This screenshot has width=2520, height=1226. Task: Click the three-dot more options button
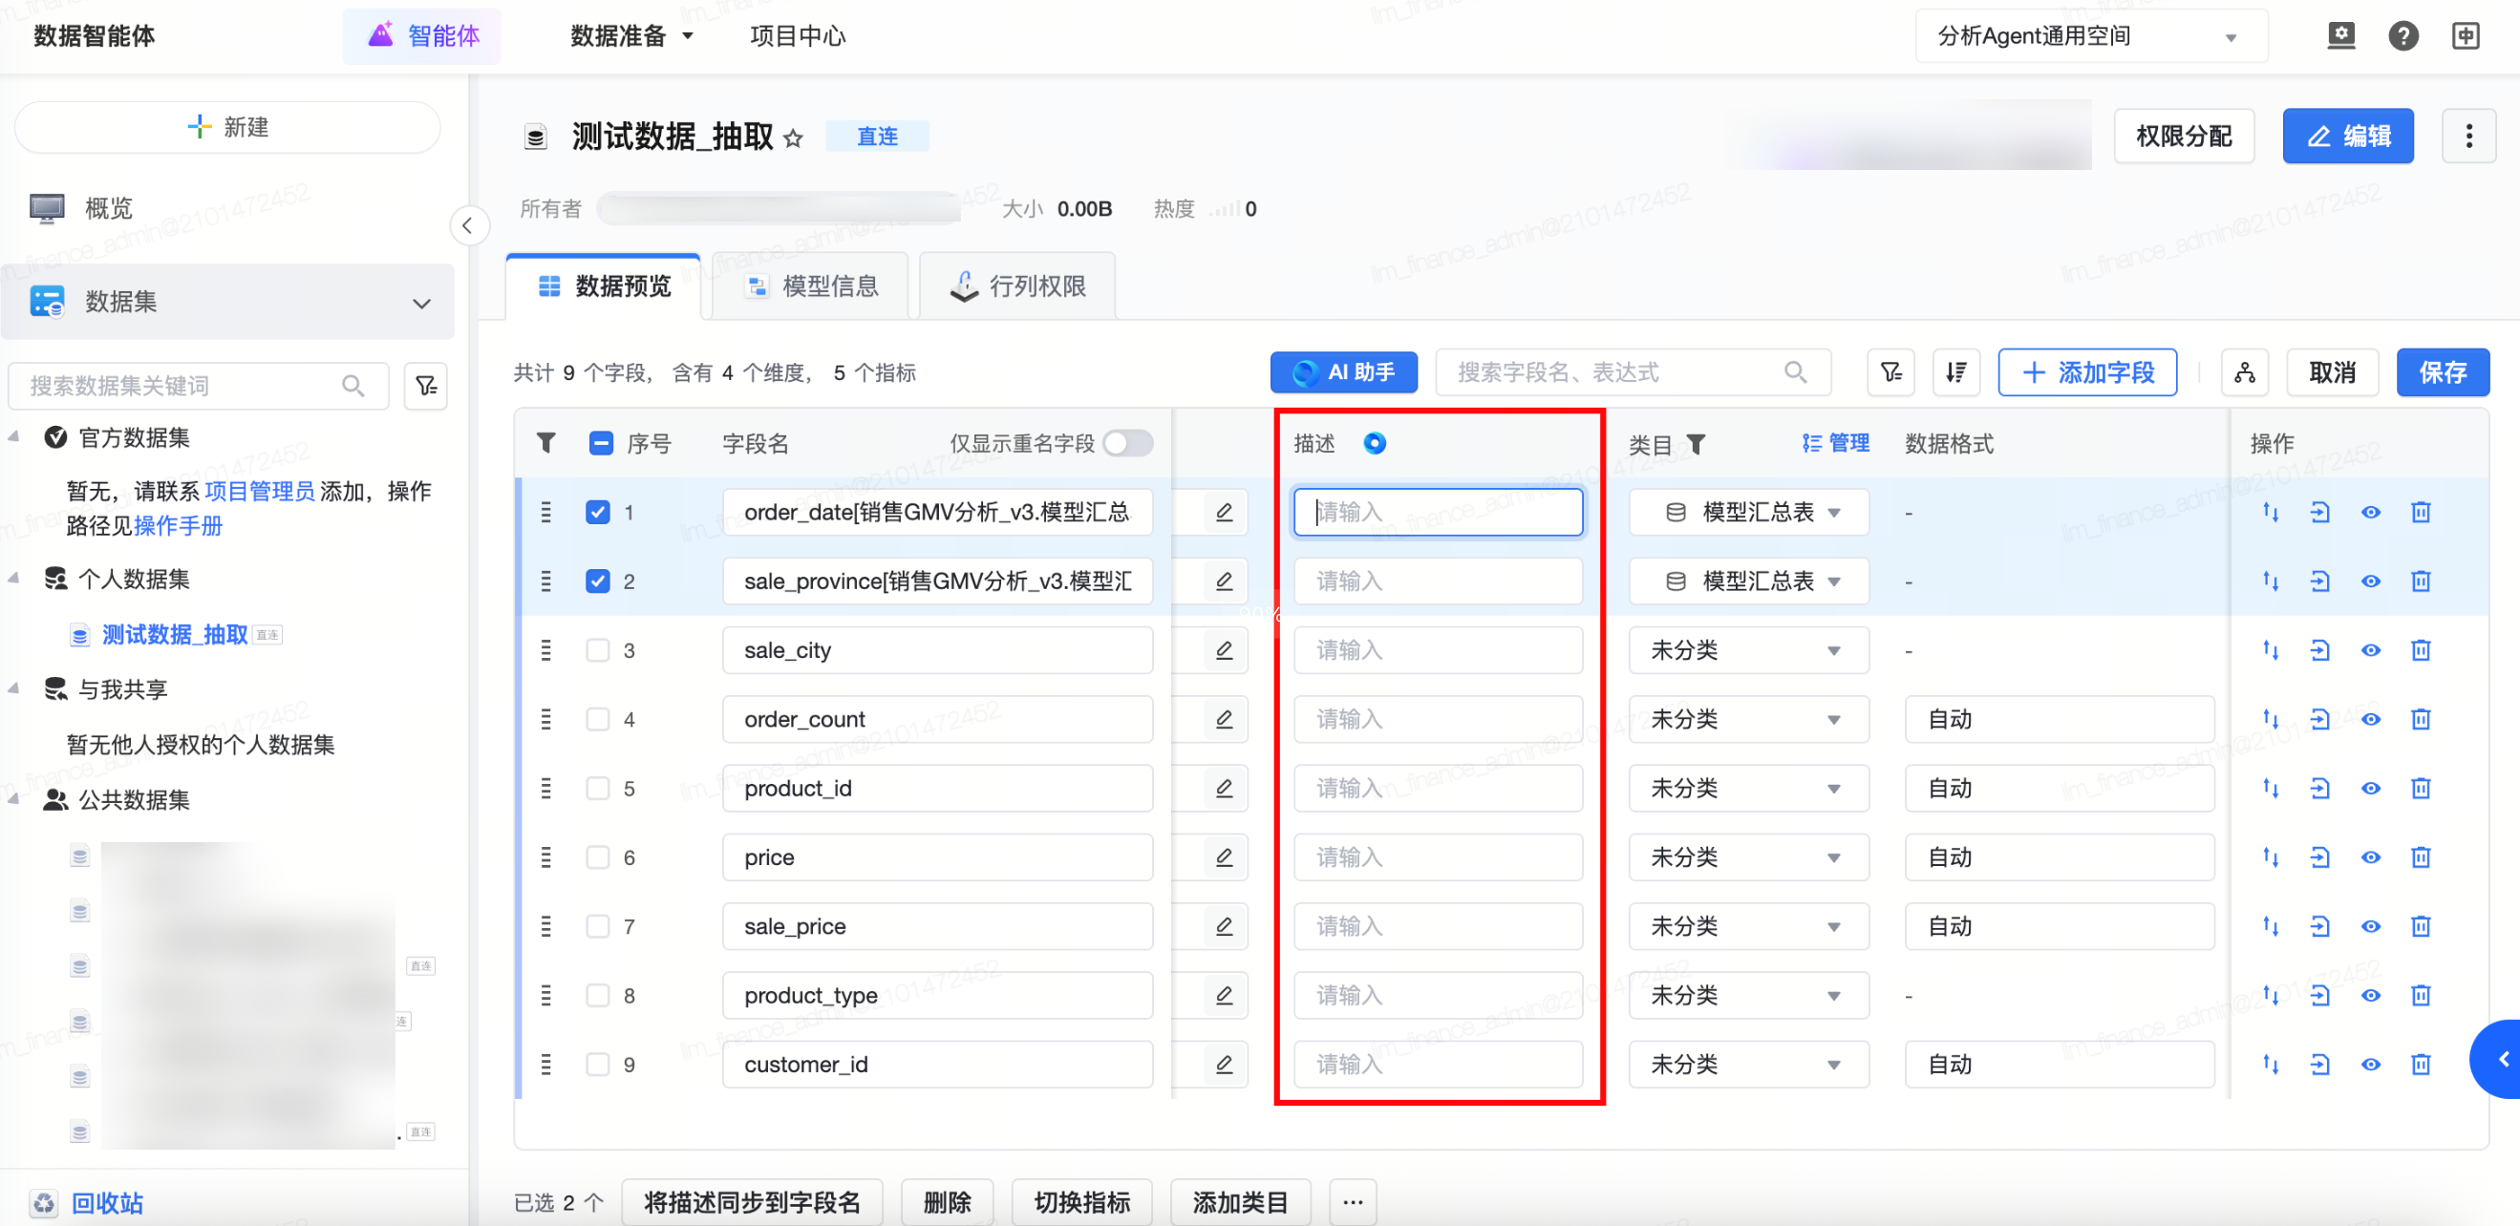(2467, 136)
